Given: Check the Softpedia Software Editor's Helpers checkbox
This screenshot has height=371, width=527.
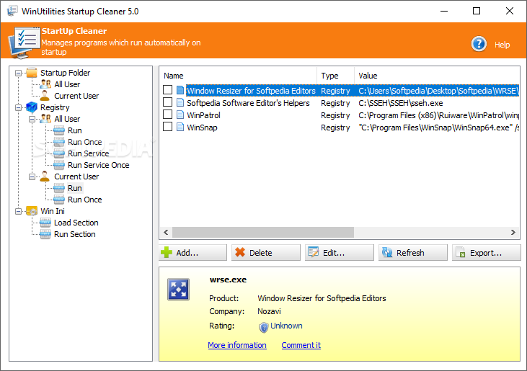Looking at the screenshot, I should tap(167, 102).
